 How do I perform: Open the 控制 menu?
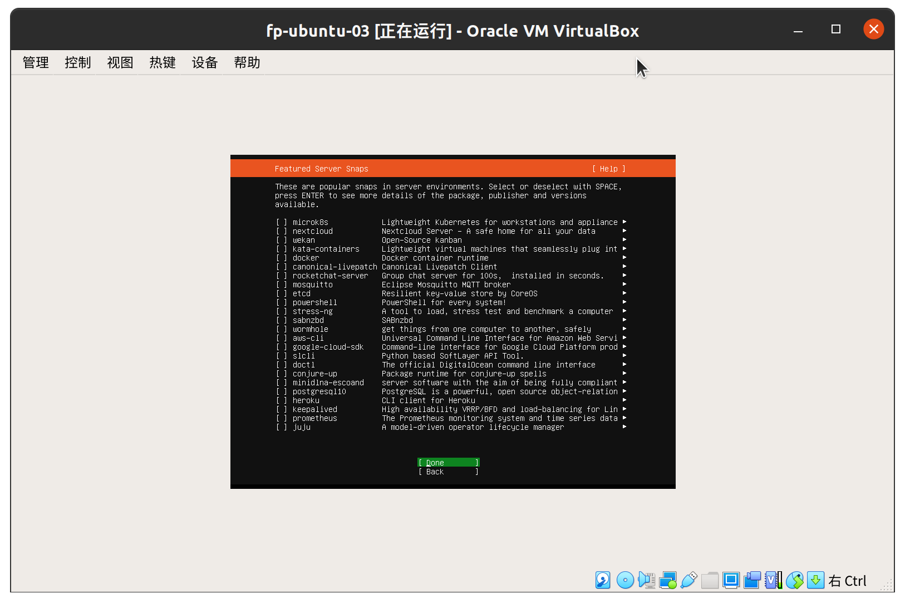(x=78, y=62)
